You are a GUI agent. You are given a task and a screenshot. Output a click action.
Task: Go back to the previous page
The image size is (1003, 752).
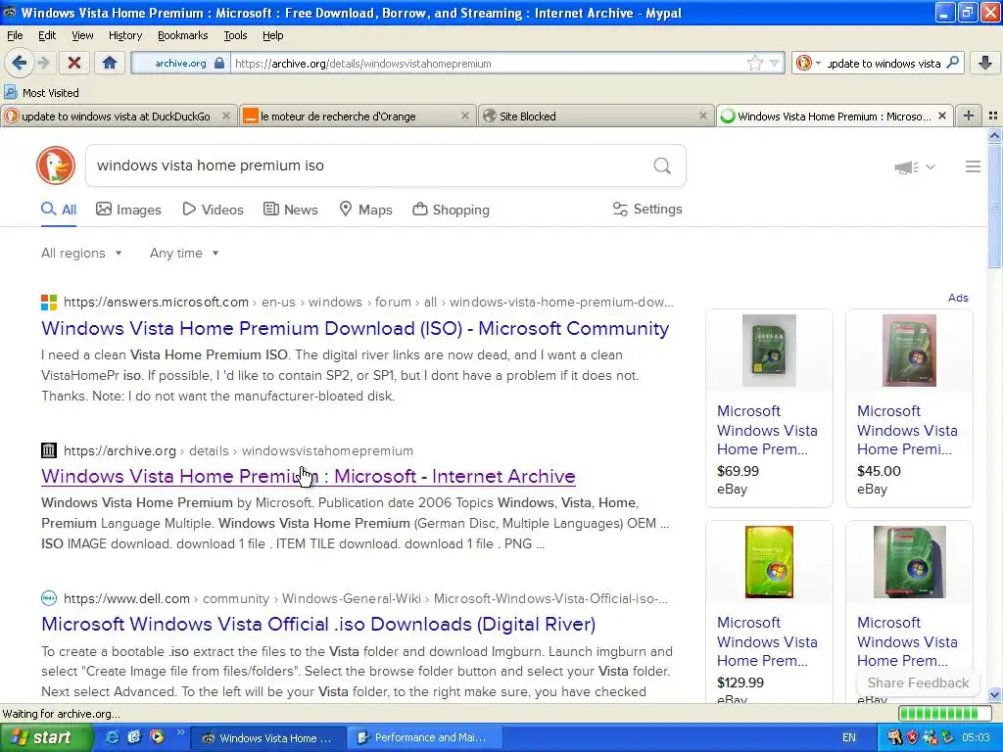pos(20,63)
